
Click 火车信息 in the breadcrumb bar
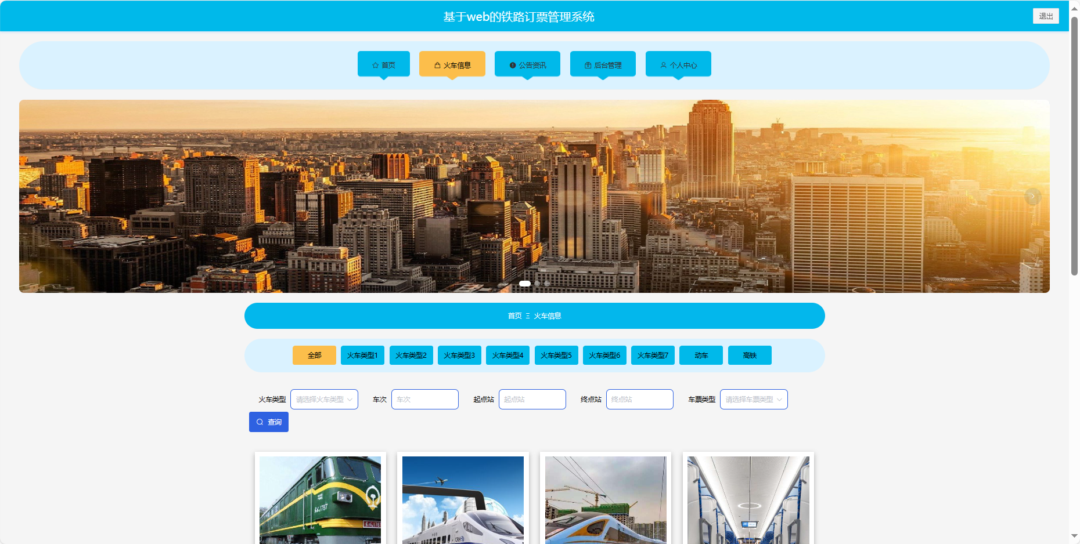548,316
